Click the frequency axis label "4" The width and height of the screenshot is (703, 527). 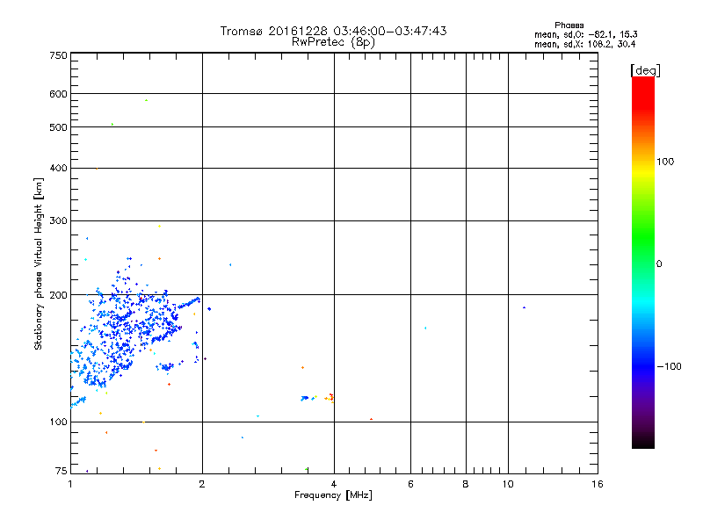coord(334,484)
